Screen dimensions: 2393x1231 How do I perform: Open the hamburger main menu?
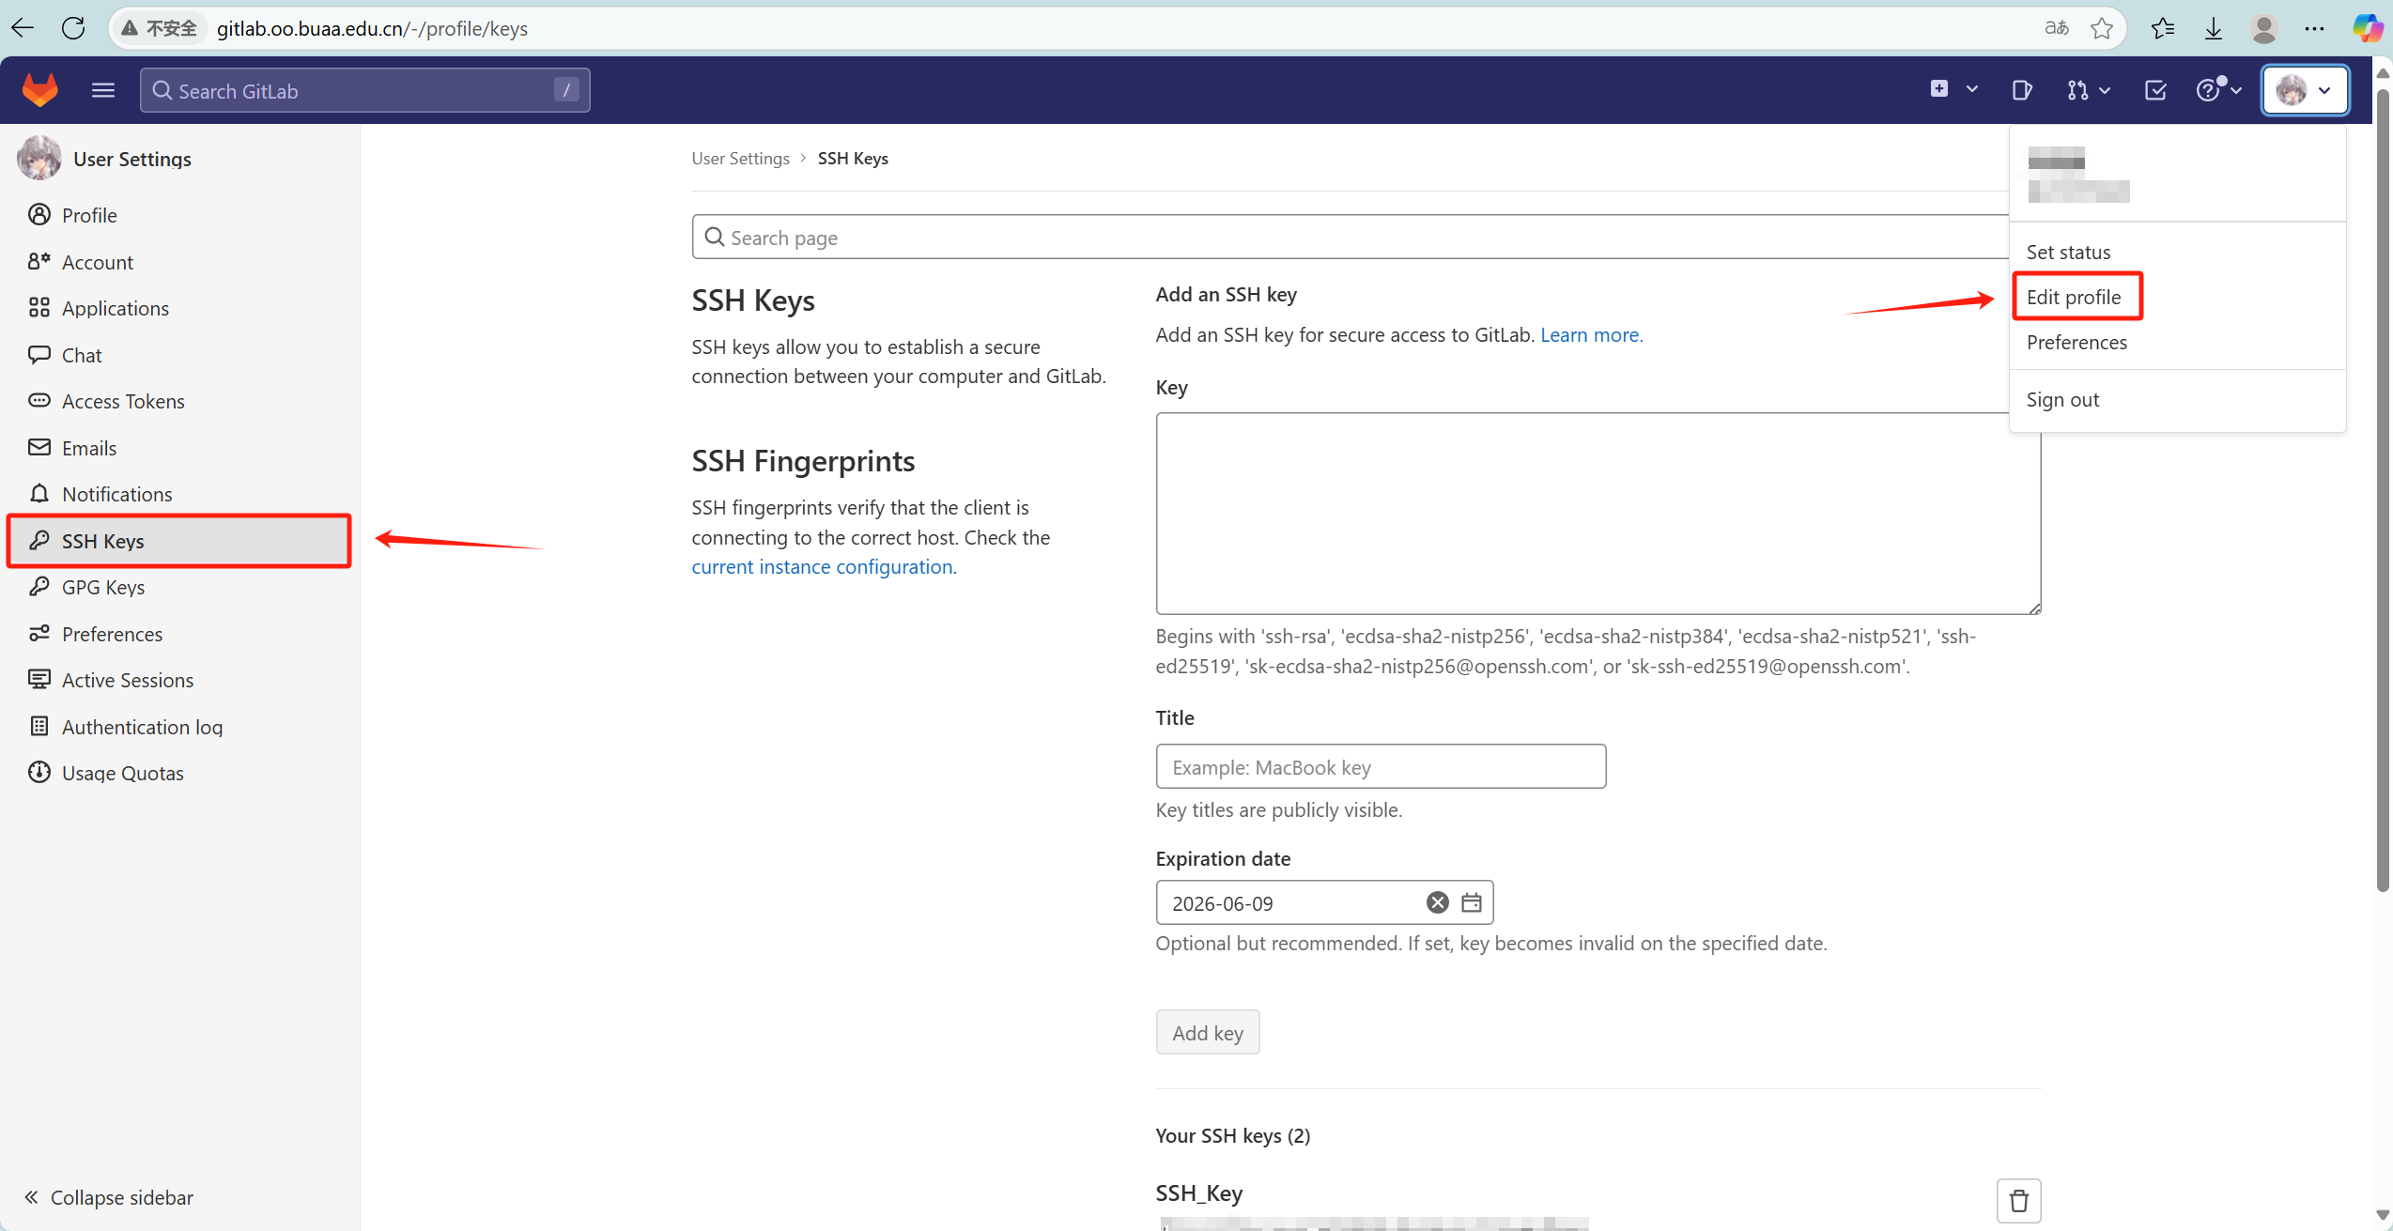tap(103, 90)
